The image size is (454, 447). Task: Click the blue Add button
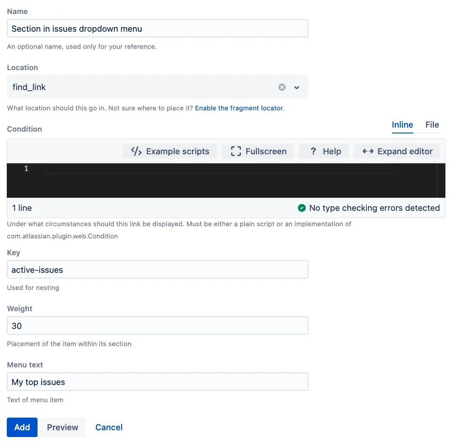(x=22, y=427)
